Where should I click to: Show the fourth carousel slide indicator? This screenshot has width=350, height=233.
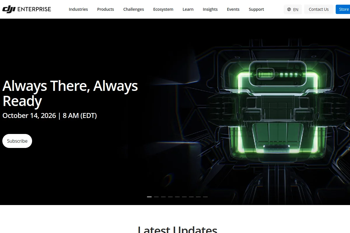[x=170, y=197]
